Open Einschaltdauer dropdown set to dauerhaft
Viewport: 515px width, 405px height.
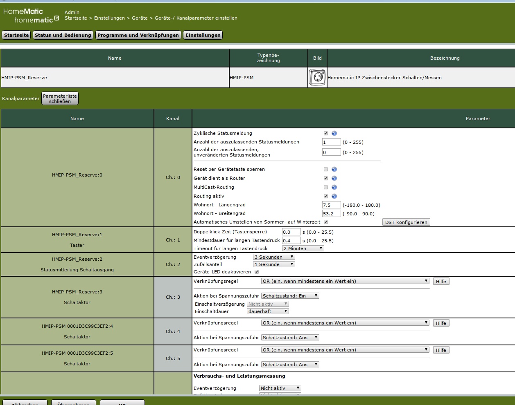point(268,311)
